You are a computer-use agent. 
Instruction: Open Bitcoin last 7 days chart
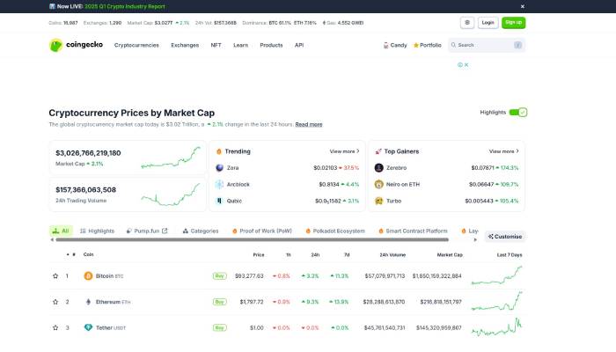coord(497,275)
